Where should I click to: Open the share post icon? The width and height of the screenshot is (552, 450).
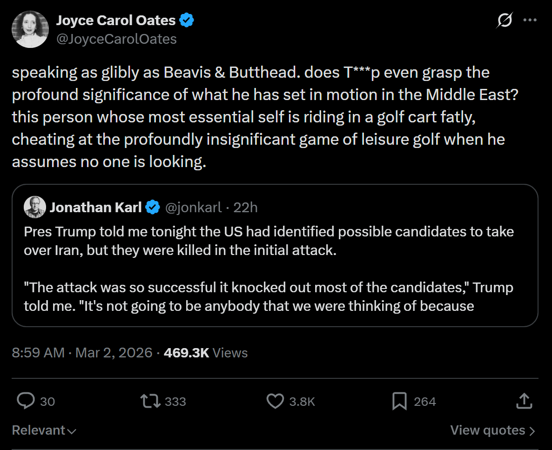click(x=524, y=401)
